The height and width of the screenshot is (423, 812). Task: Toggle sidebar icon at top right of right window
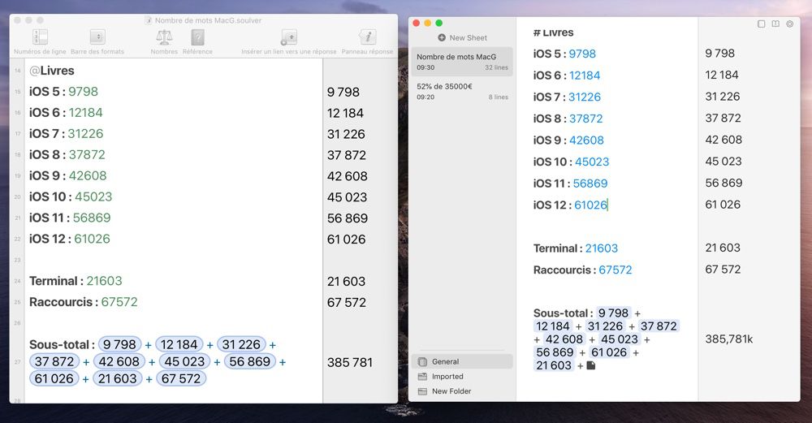pyautogui.click(x=762, y=24)
